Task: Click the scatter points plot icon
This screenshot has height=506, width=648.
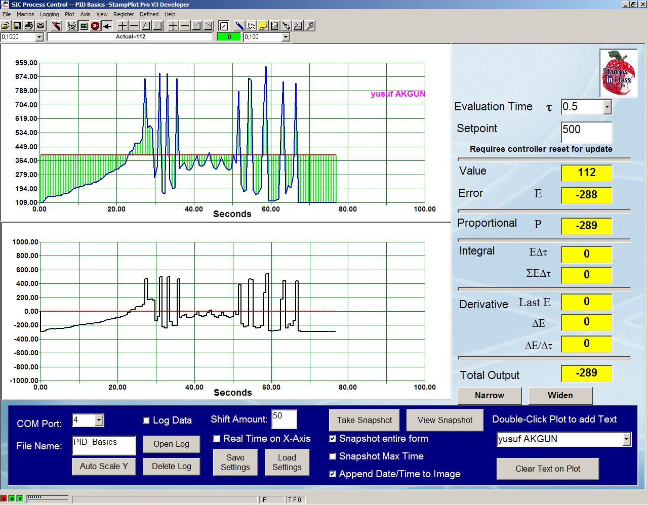Action: [x=251, y=26]
